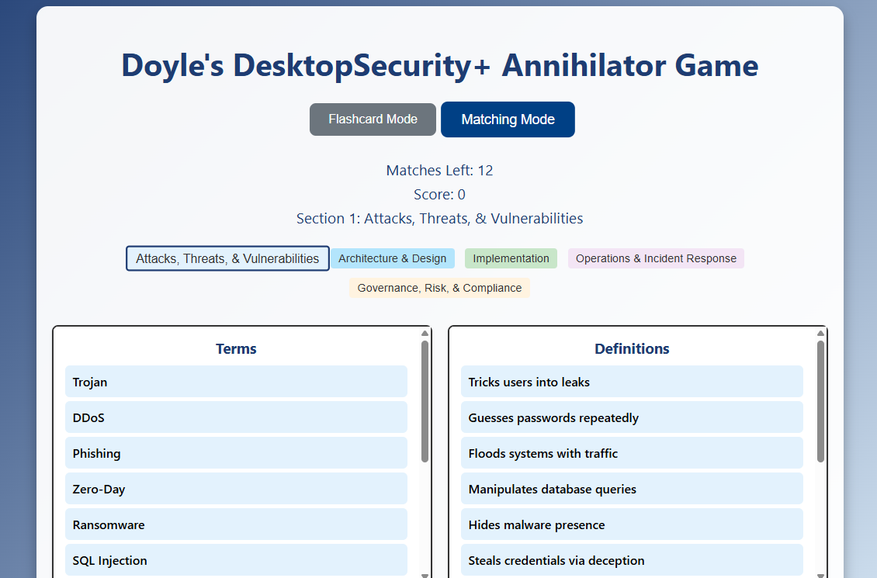Click Definitions scrollbar up arrow

pos(820,333)
